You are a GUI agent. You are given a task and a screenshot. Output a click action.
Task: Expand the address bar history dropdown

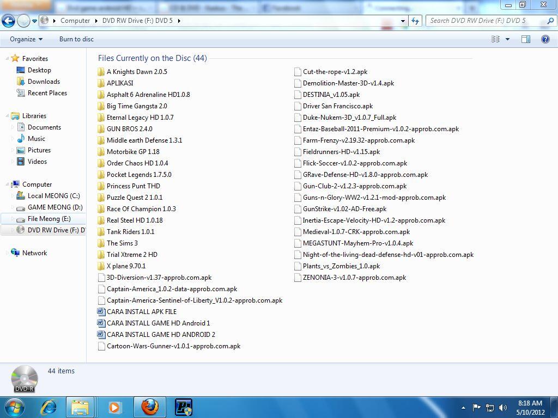click(403, 21)
